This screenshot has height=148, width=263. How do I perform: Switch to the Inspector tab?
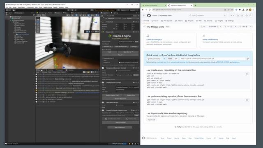[105, 13]
